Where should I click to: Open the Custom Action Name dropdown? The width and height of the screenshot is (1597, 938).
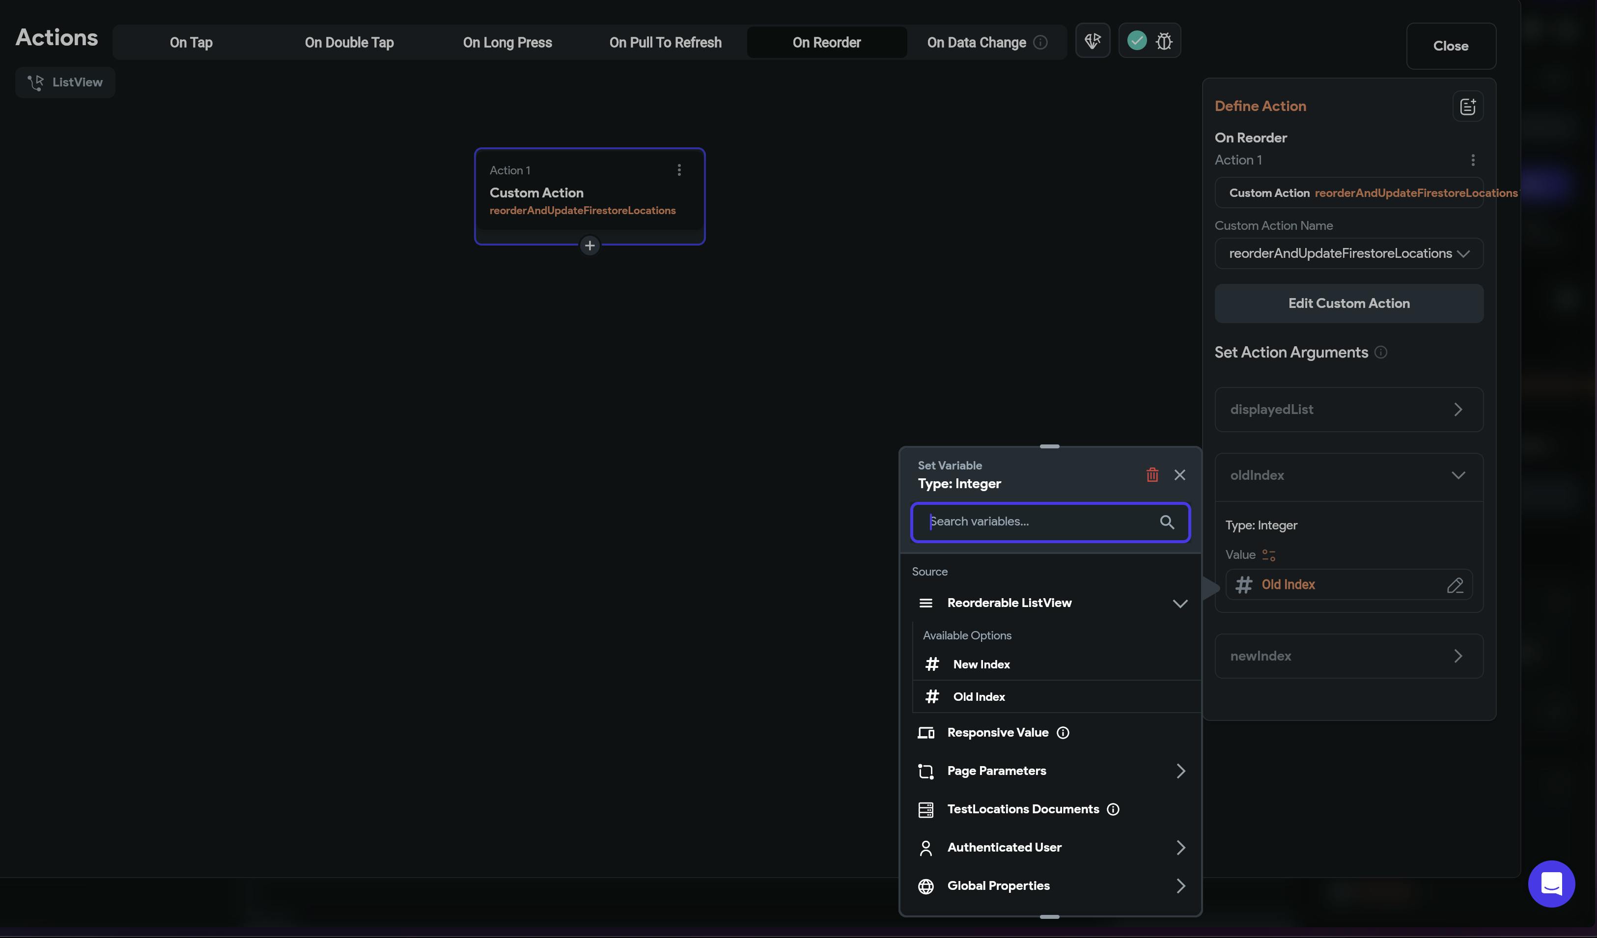pyautogui.click(x=1348, y=253)
